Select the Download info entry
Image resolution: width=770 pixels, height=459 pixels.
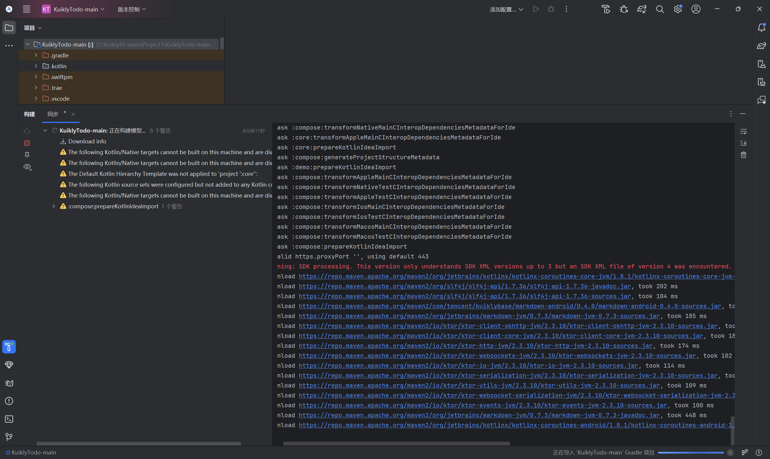click(x=87, y=141)
